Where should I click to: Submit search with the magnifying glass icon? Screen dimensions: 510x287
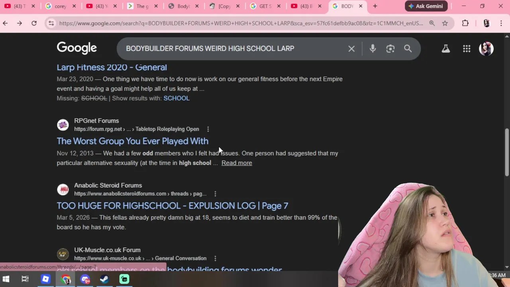pyautogui.click(x=408, y=49)
